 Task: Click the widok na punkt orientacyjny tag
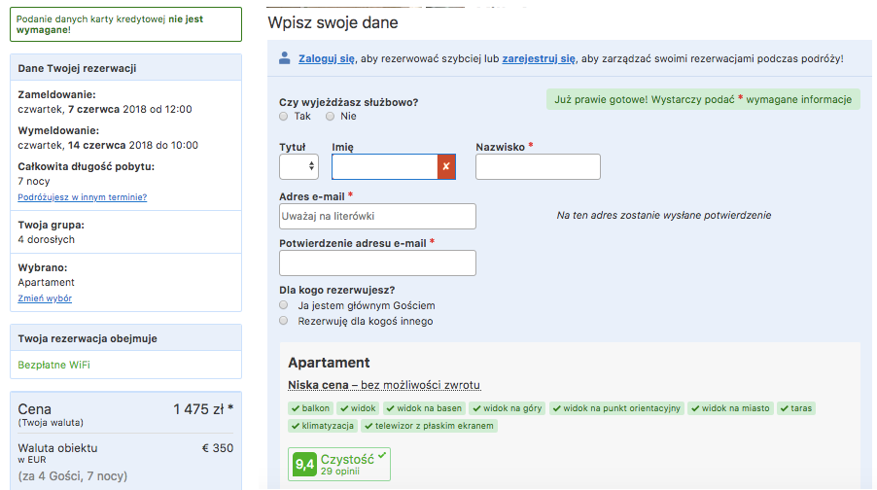pos(617,408)
